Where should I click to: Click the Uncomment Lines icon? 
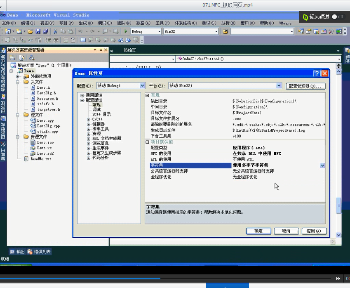(73, 40)
